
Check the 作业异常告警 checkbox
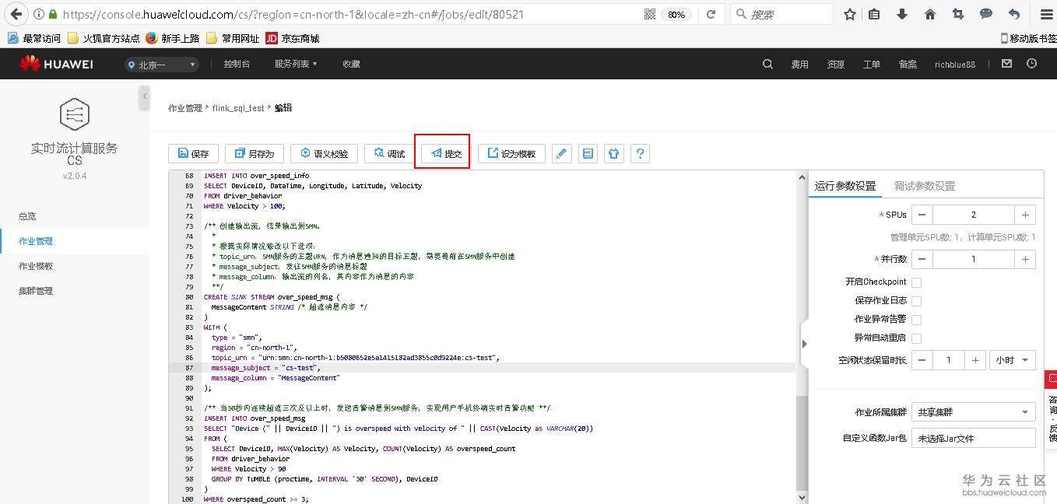coord(916,320)
